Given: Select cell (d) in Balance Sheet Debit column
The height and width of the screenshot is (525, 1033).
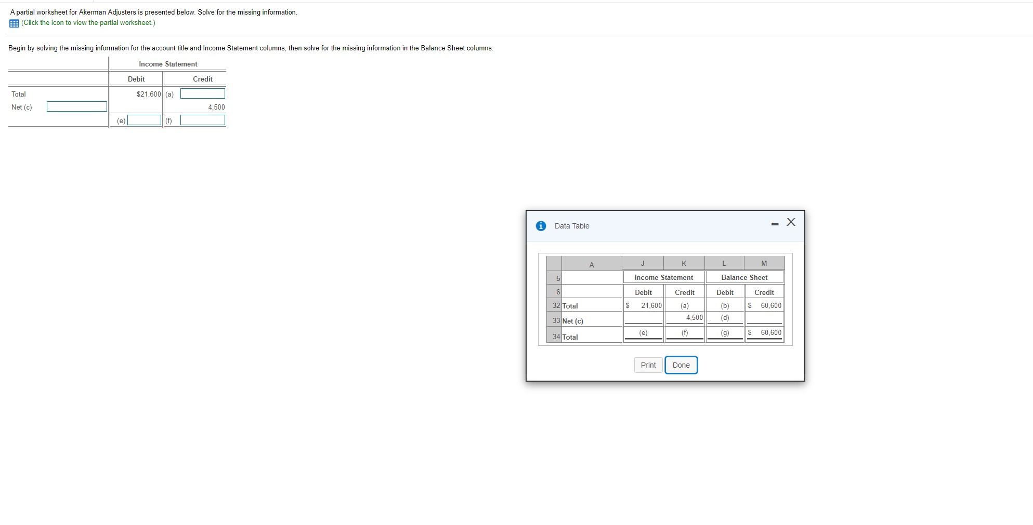Looking at the screenshot, I should [725, 318].
